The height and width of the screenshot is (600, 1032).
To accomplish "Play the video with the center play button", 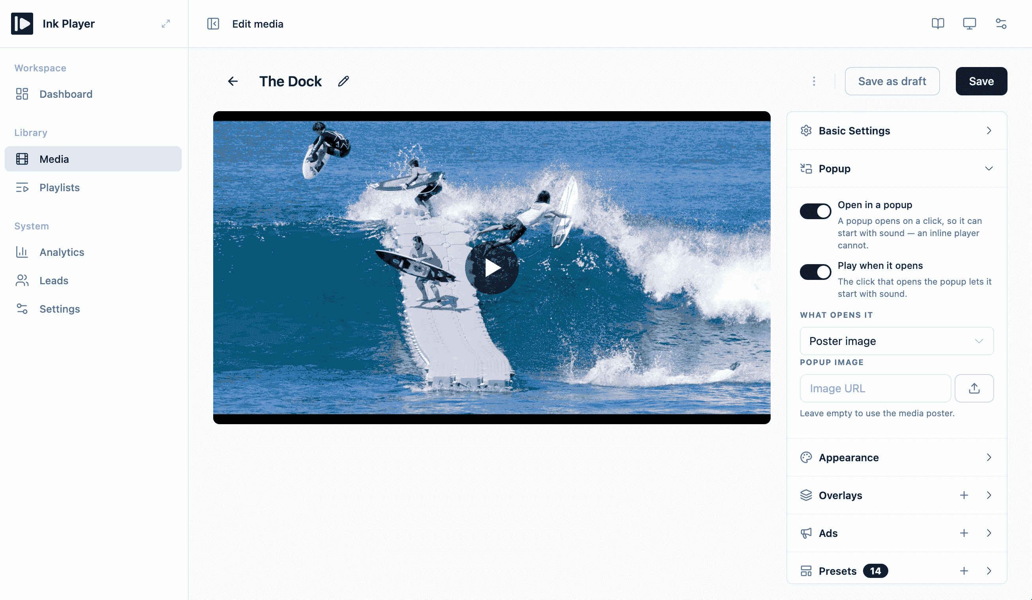I will pyautogui.click(x=492, y=268).
